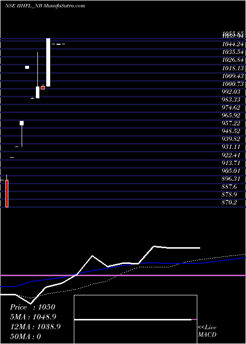
Task: Click the 878.9 price axis label
Action: [x=230, y=195]
